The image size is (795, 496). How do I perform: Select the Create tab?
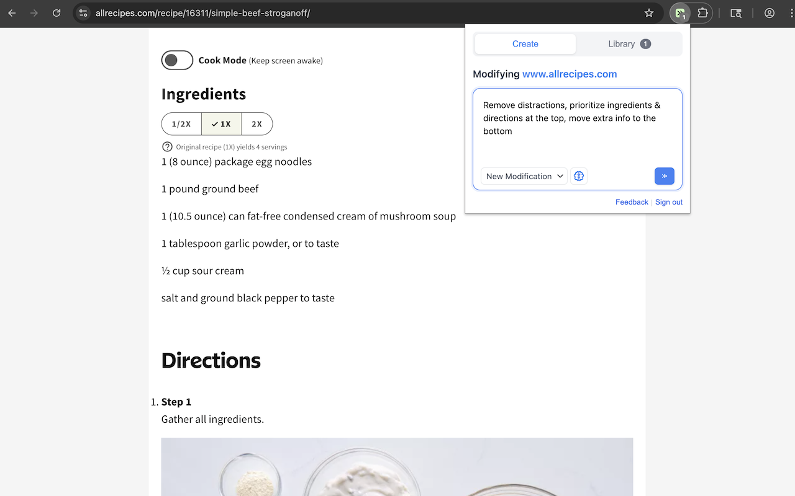click(x=525, y=44)
